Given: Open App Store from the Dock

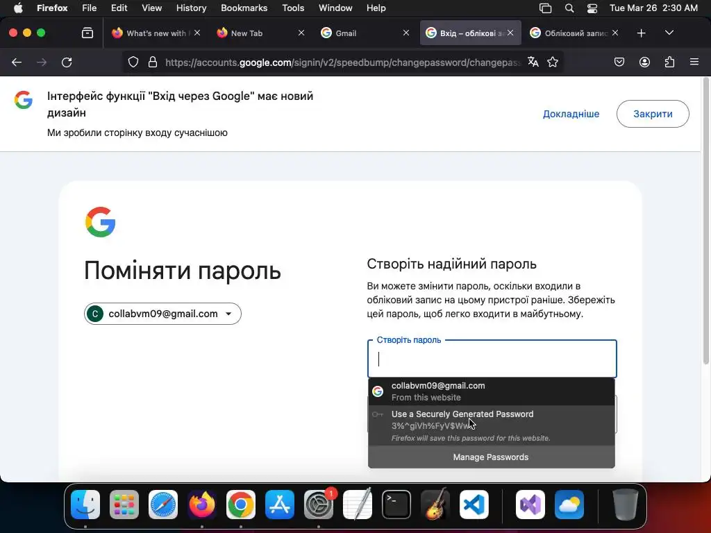Looking at the screenshot, I should pos(280,505).
